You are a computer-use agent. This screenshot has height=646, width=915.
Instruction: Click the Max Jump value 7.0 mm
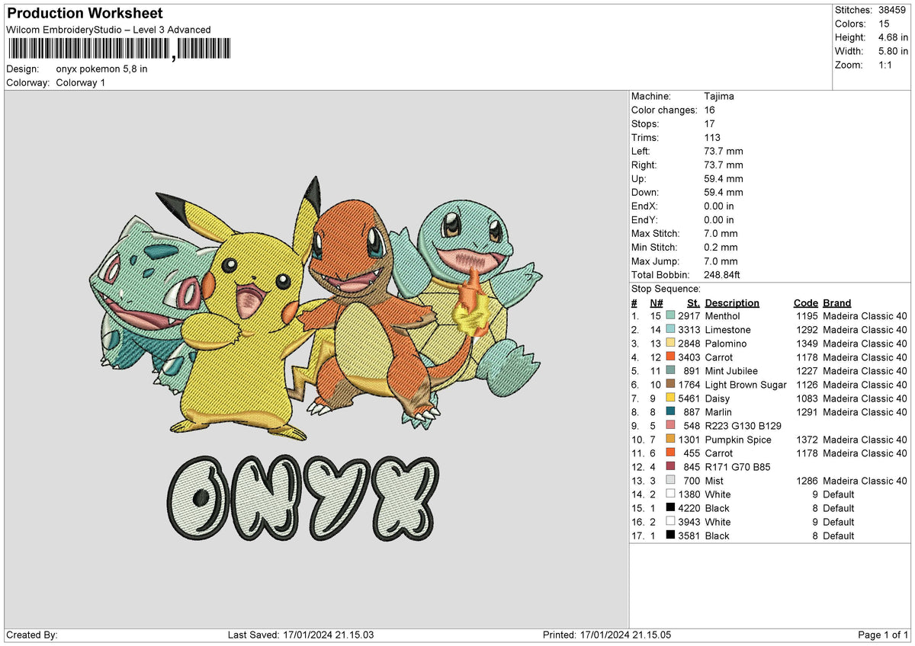tap(721, 261)
